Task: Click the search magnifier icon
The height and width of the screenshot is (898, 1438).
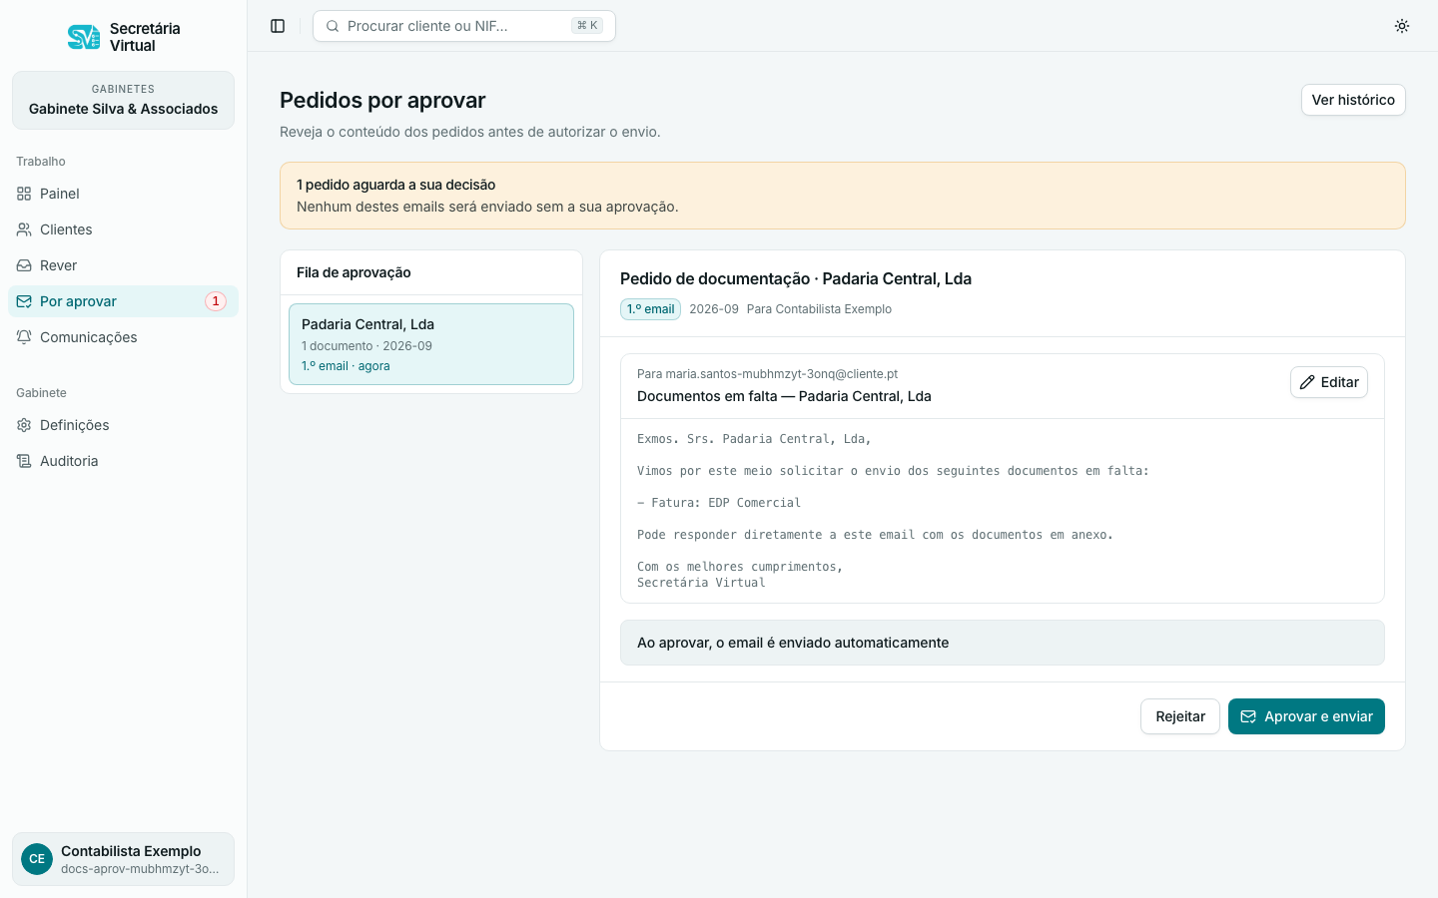Action: point(333,26)
